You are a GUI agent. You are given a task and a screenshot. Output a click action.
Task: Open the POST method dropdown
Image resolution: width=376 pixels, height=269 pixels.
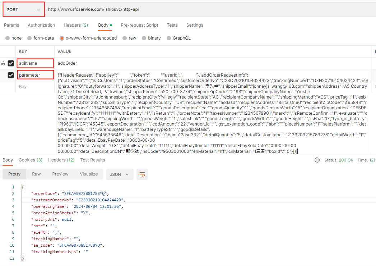24,9
